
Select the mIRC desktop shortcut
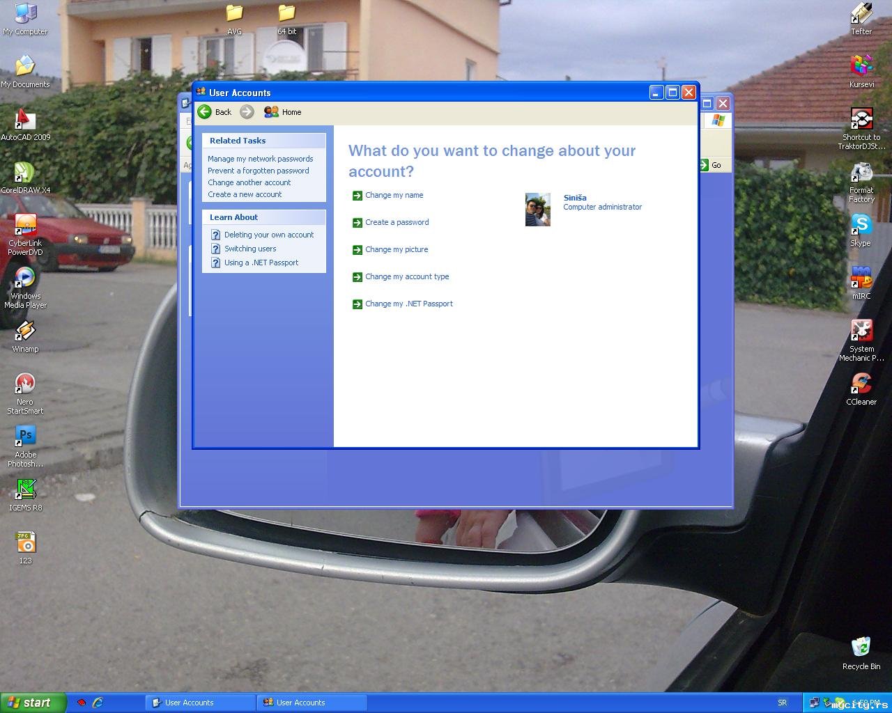(x=861, y=283)
